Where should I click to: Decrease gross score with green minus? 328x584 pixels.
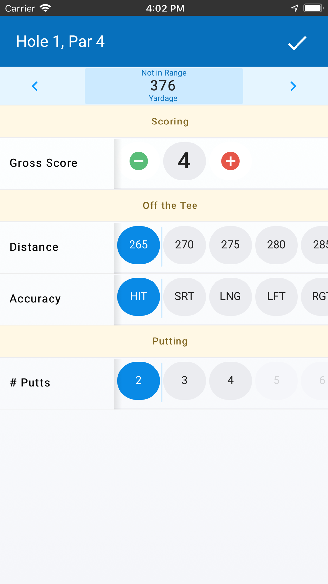(139, 161)
